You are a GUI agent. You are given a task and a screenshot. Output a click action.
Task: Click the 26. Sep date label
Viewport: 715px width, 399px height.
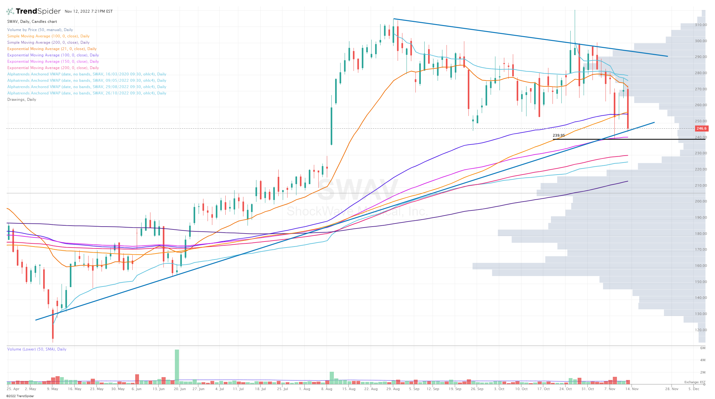tap(477, 389)
